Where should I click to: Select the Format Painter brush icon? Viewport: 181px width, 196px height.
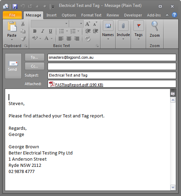(23, 39)
